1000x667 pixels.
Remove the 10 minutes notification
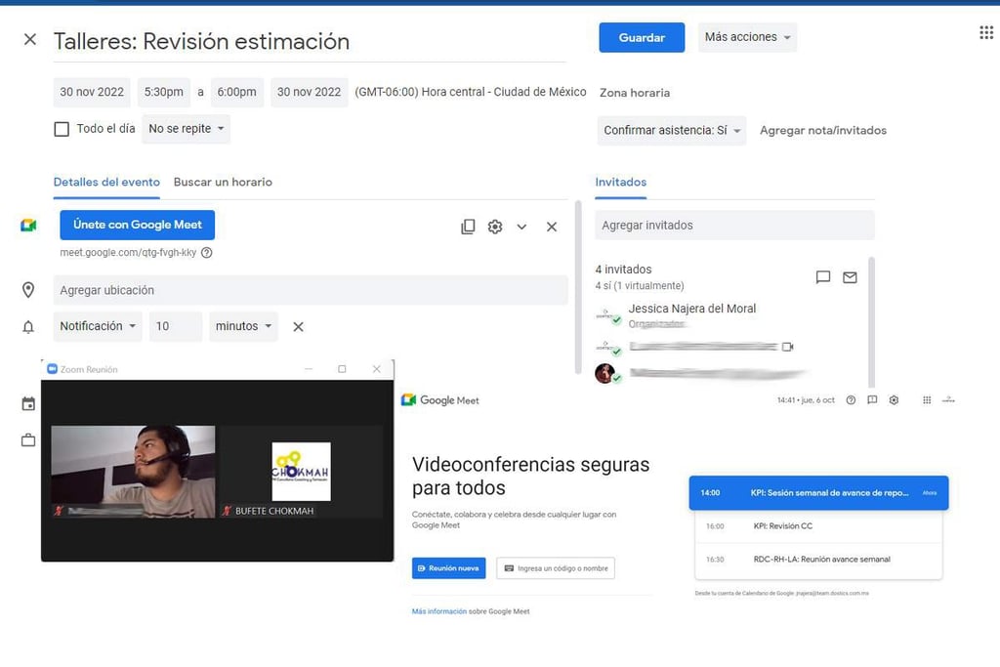point(298,326)
